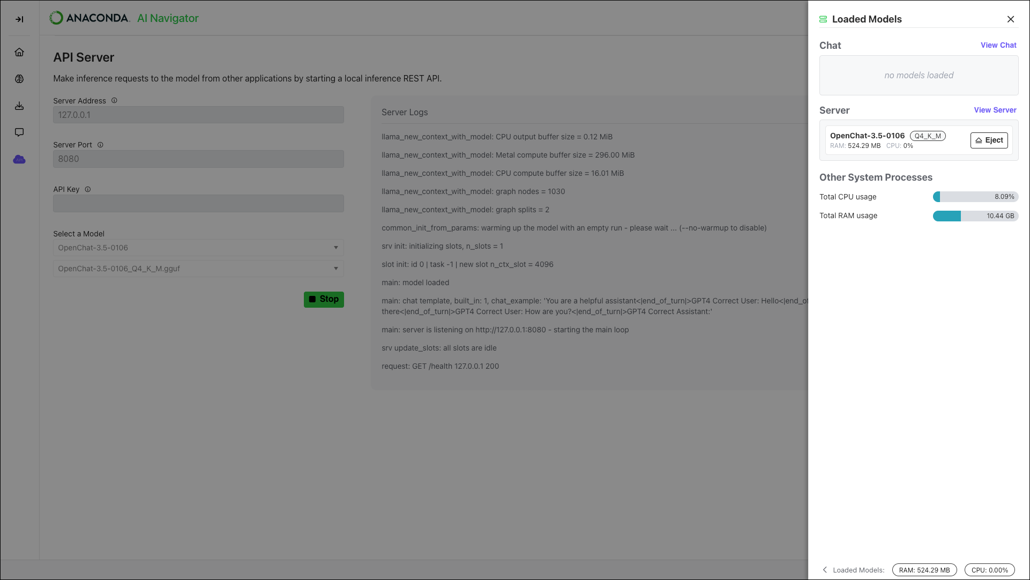Image resolution: width=1030 pixels, height=580 pixels.
Task: Open the API Server cloud icon
Action: (x=19, y=159)
